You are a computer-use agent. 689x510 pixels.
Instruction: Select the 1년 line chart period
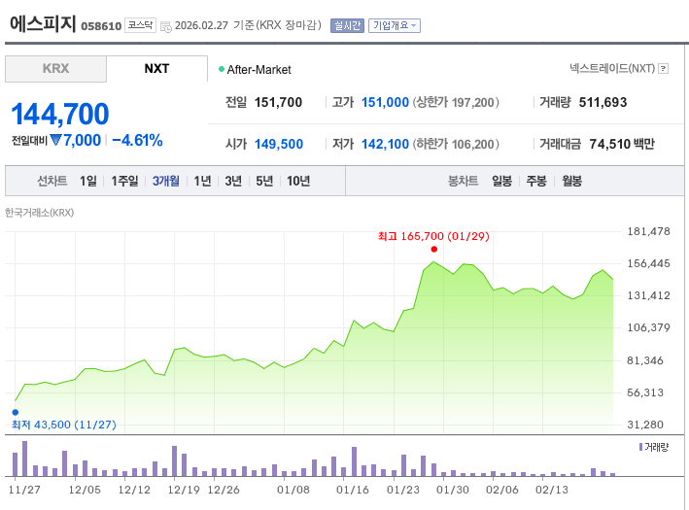click(x=202, y=181)
